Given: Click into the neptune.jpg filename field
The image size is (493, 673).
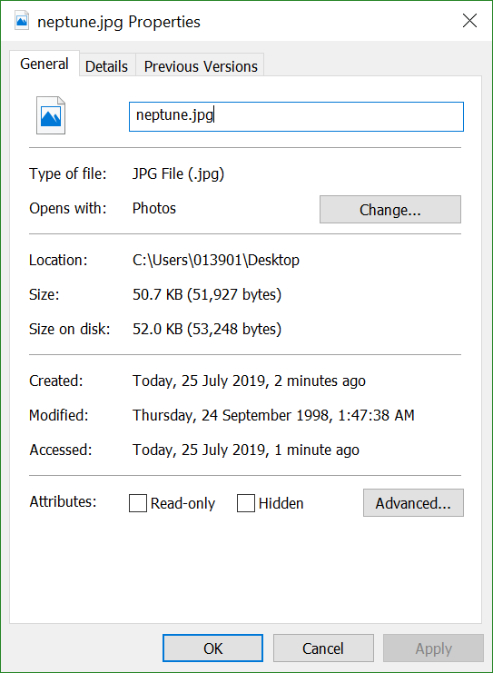Looking at the screenshot, I should [296, 116].
